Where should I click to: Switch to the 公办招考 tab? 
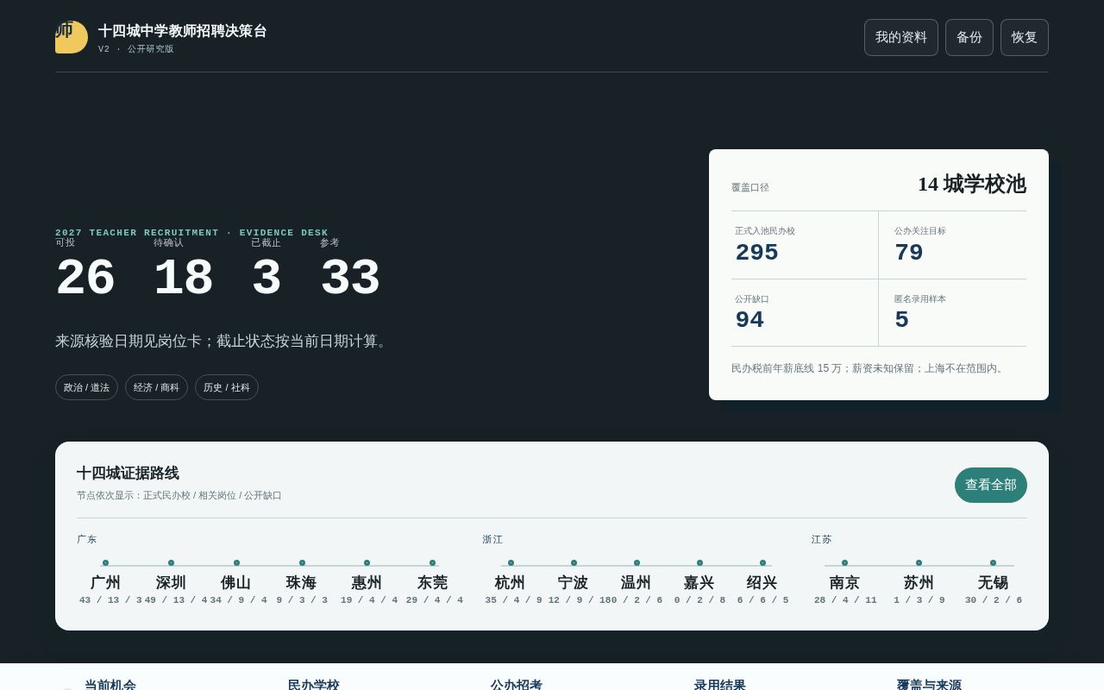coord(517,685)
